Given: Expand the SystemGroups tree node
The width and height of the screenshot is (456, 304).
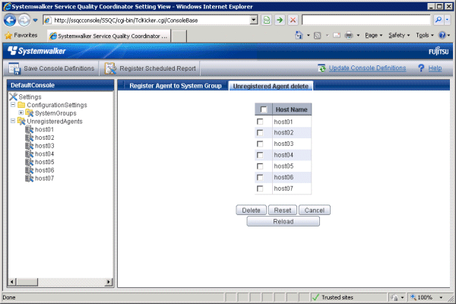Looking at the screenshot, I should (21, 112).
